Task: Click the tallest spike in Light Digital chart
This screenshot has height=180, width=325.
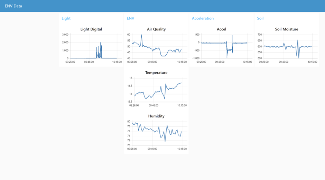Action: 100,43
